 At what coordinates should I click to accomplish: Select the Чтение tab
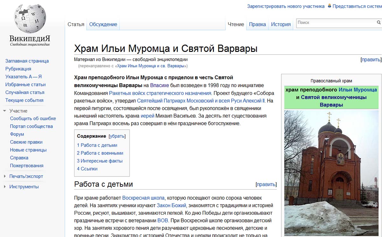coord(236,25)
